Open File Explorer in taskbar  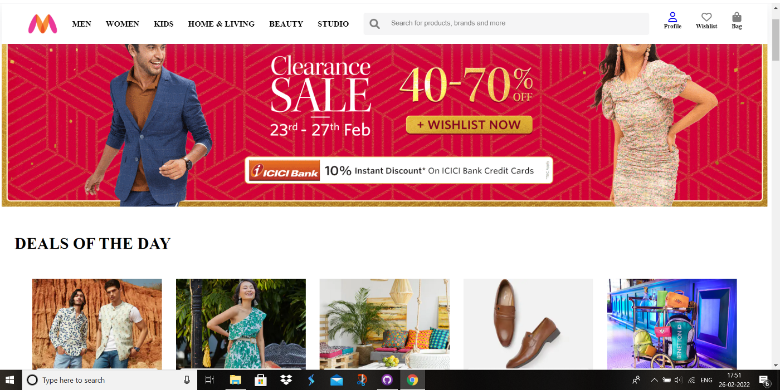pos(235,380)
